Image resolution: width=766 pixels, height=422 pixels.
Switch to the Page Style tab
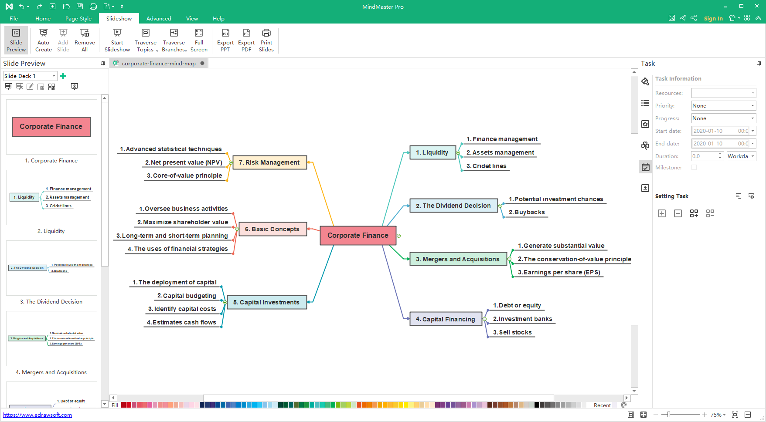click(78, 19)
